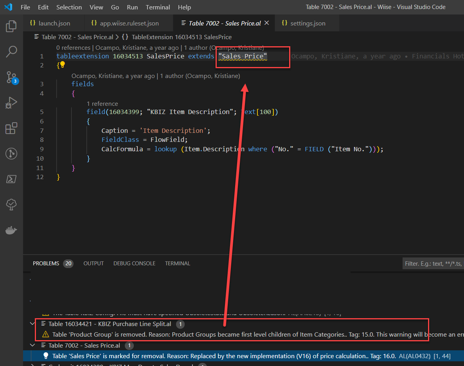Click the "Sales Price" identifier on line 1
The height and width of the screenshot is (366, 464).
click(x=243, y=56)
